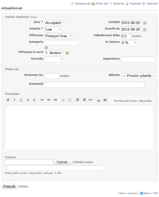Click the Vybrat file chooser button
This screenshot has height=197, width=159.
pos(63,162)
